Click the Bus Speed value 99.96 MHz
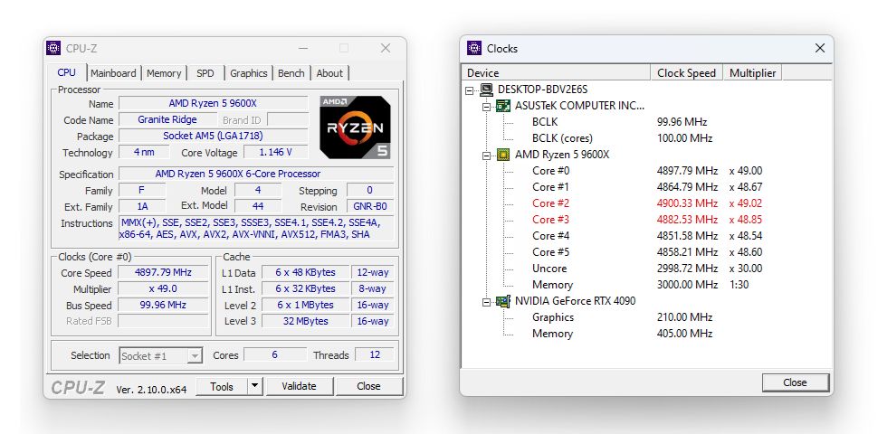Image resolution: width=887 pixels, height=434 pixels. [x=163, y=306]
